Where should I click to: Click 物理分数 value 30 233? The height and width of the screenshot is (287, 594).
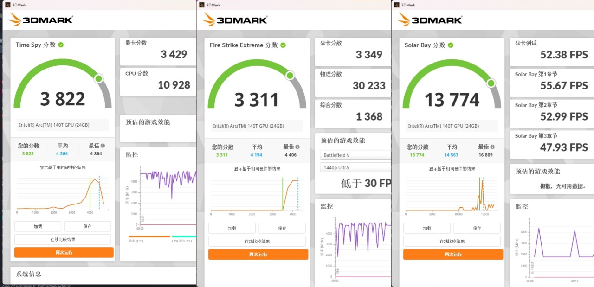click(369, 86)
